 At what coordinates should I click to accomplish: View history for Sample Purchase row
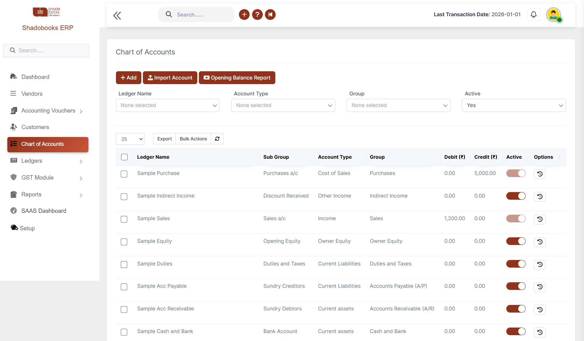point(540,174)
